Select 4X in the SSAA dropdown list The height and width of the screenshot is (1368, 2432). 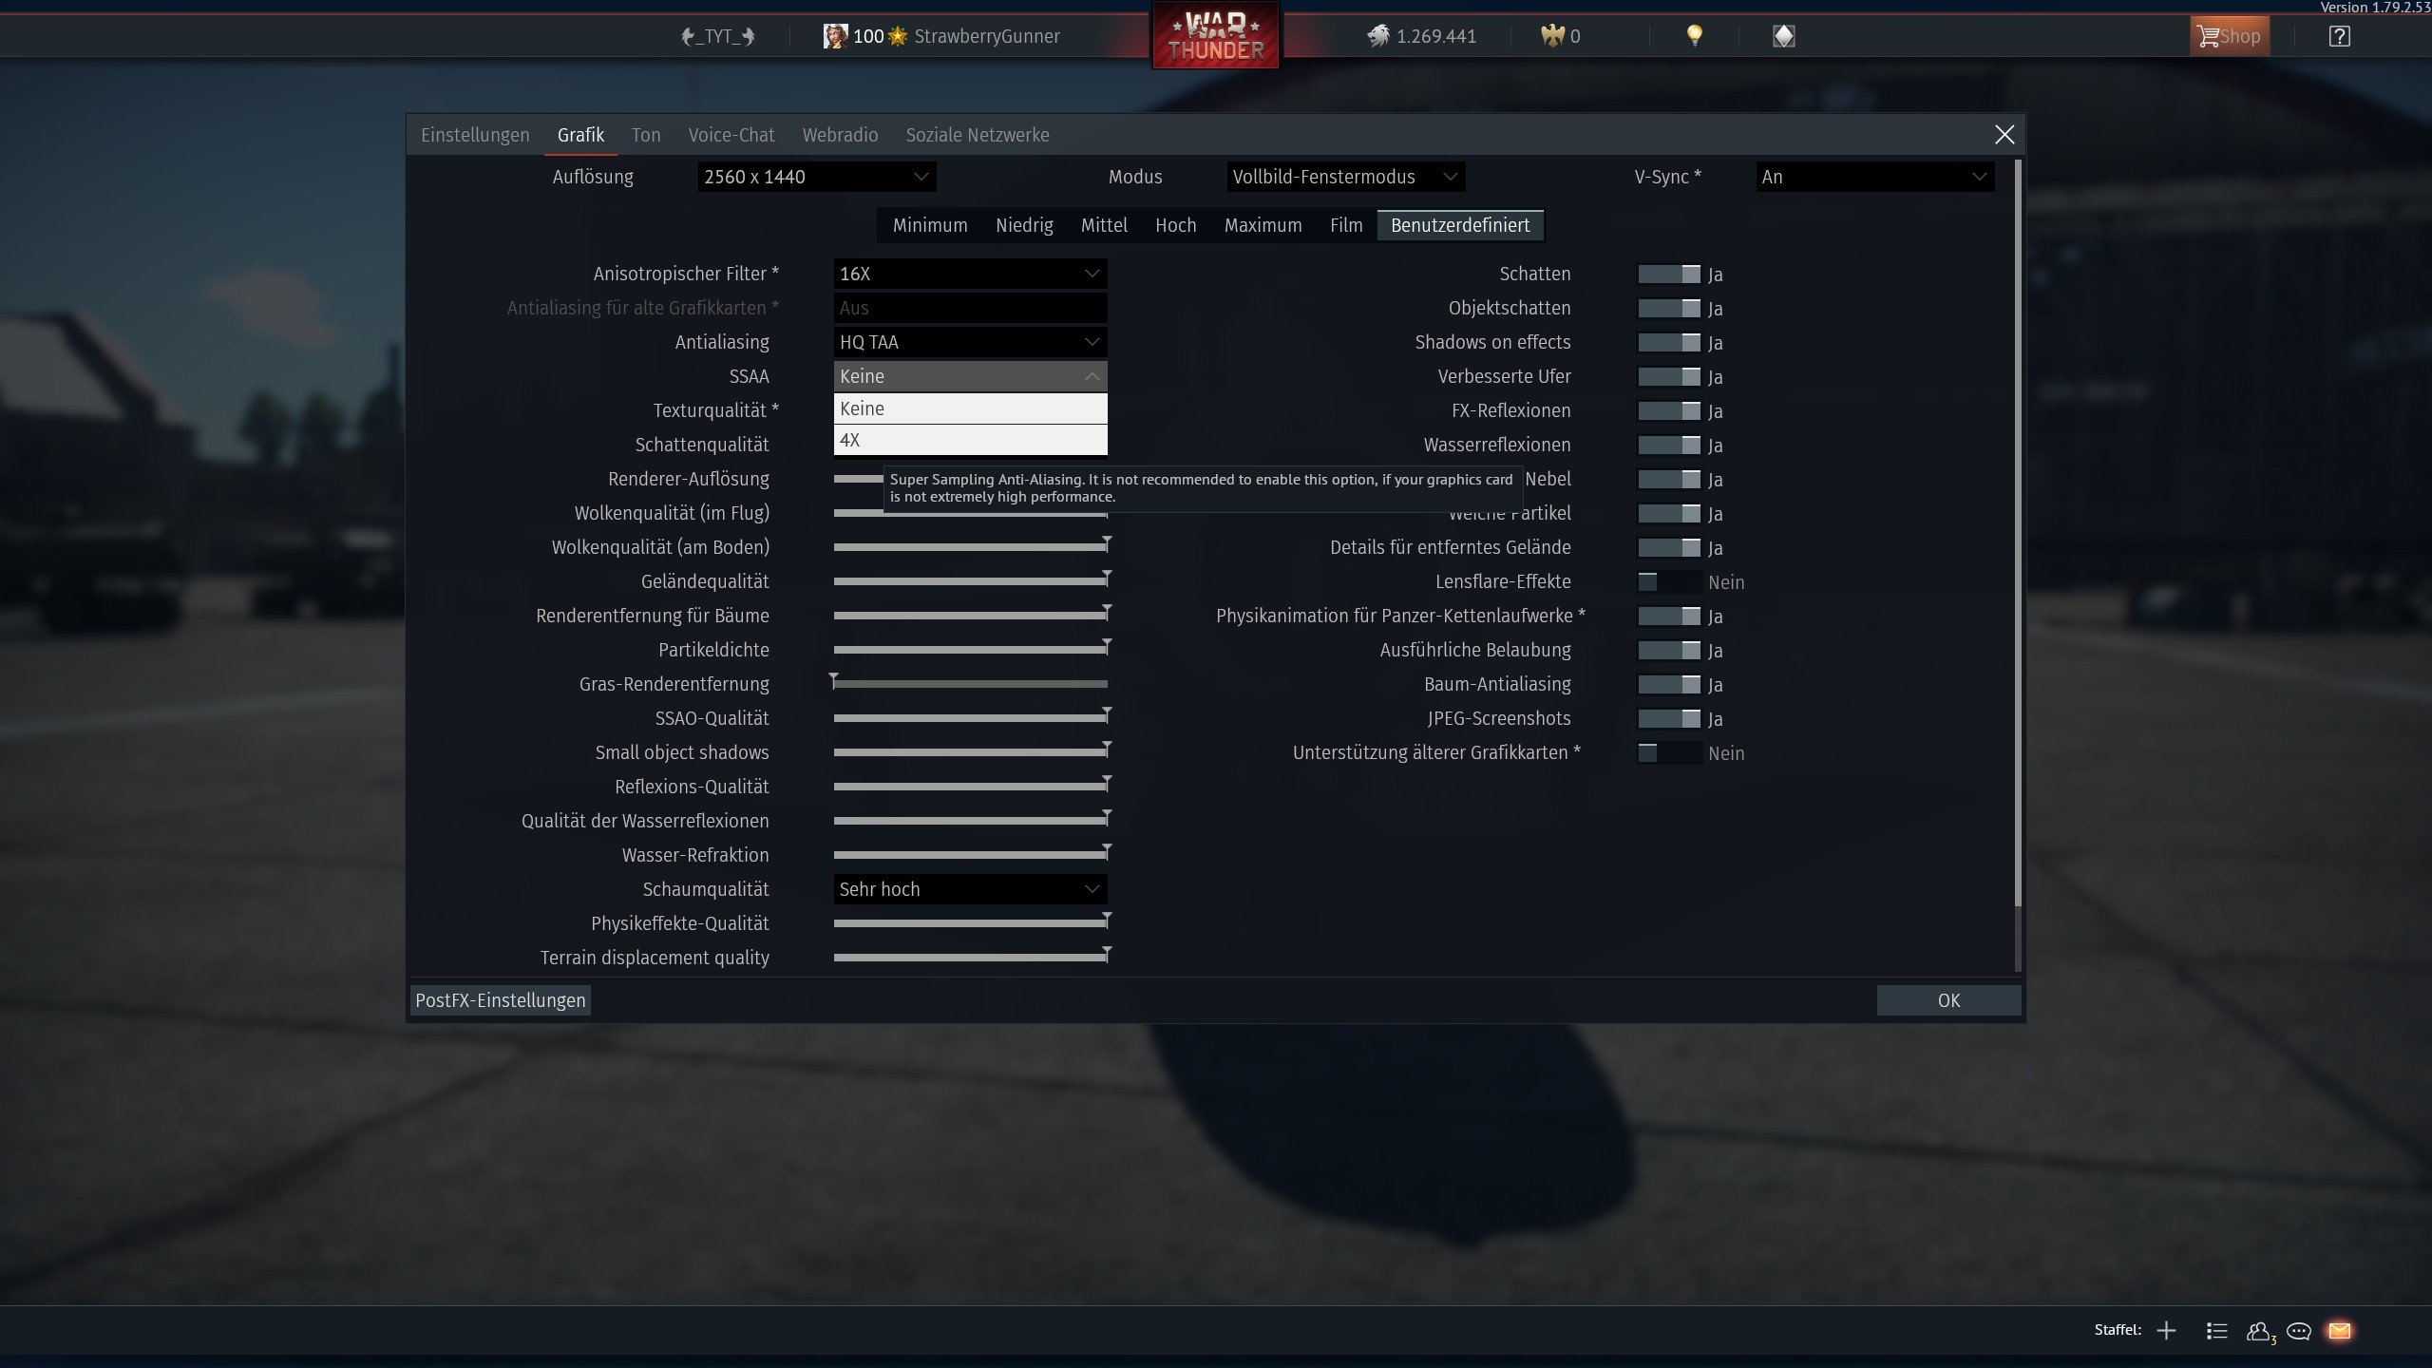(x=969, y=440)
